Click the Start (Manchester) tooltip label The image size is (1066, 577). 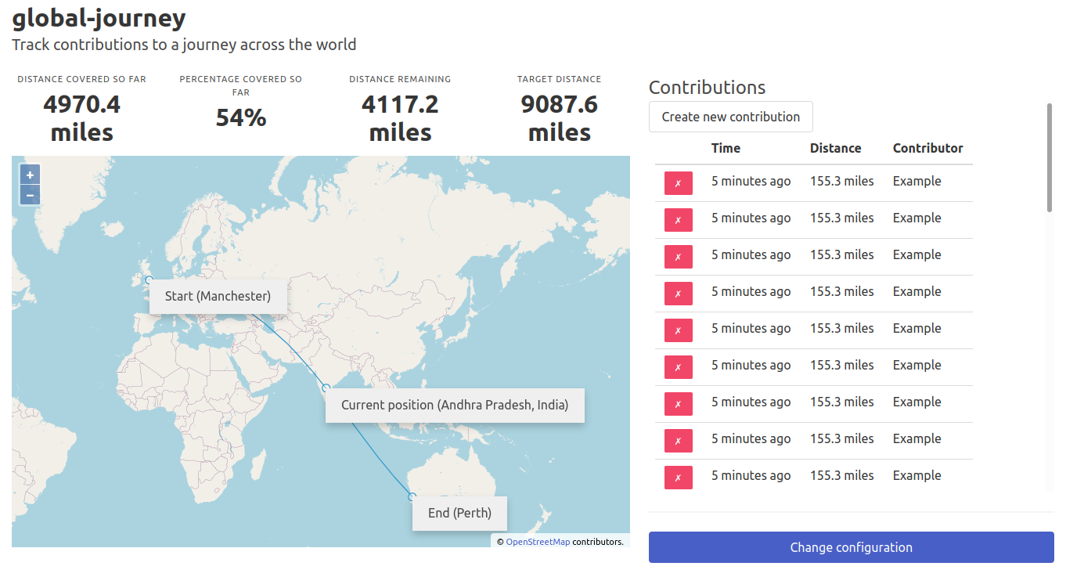(x=218, y=297)
